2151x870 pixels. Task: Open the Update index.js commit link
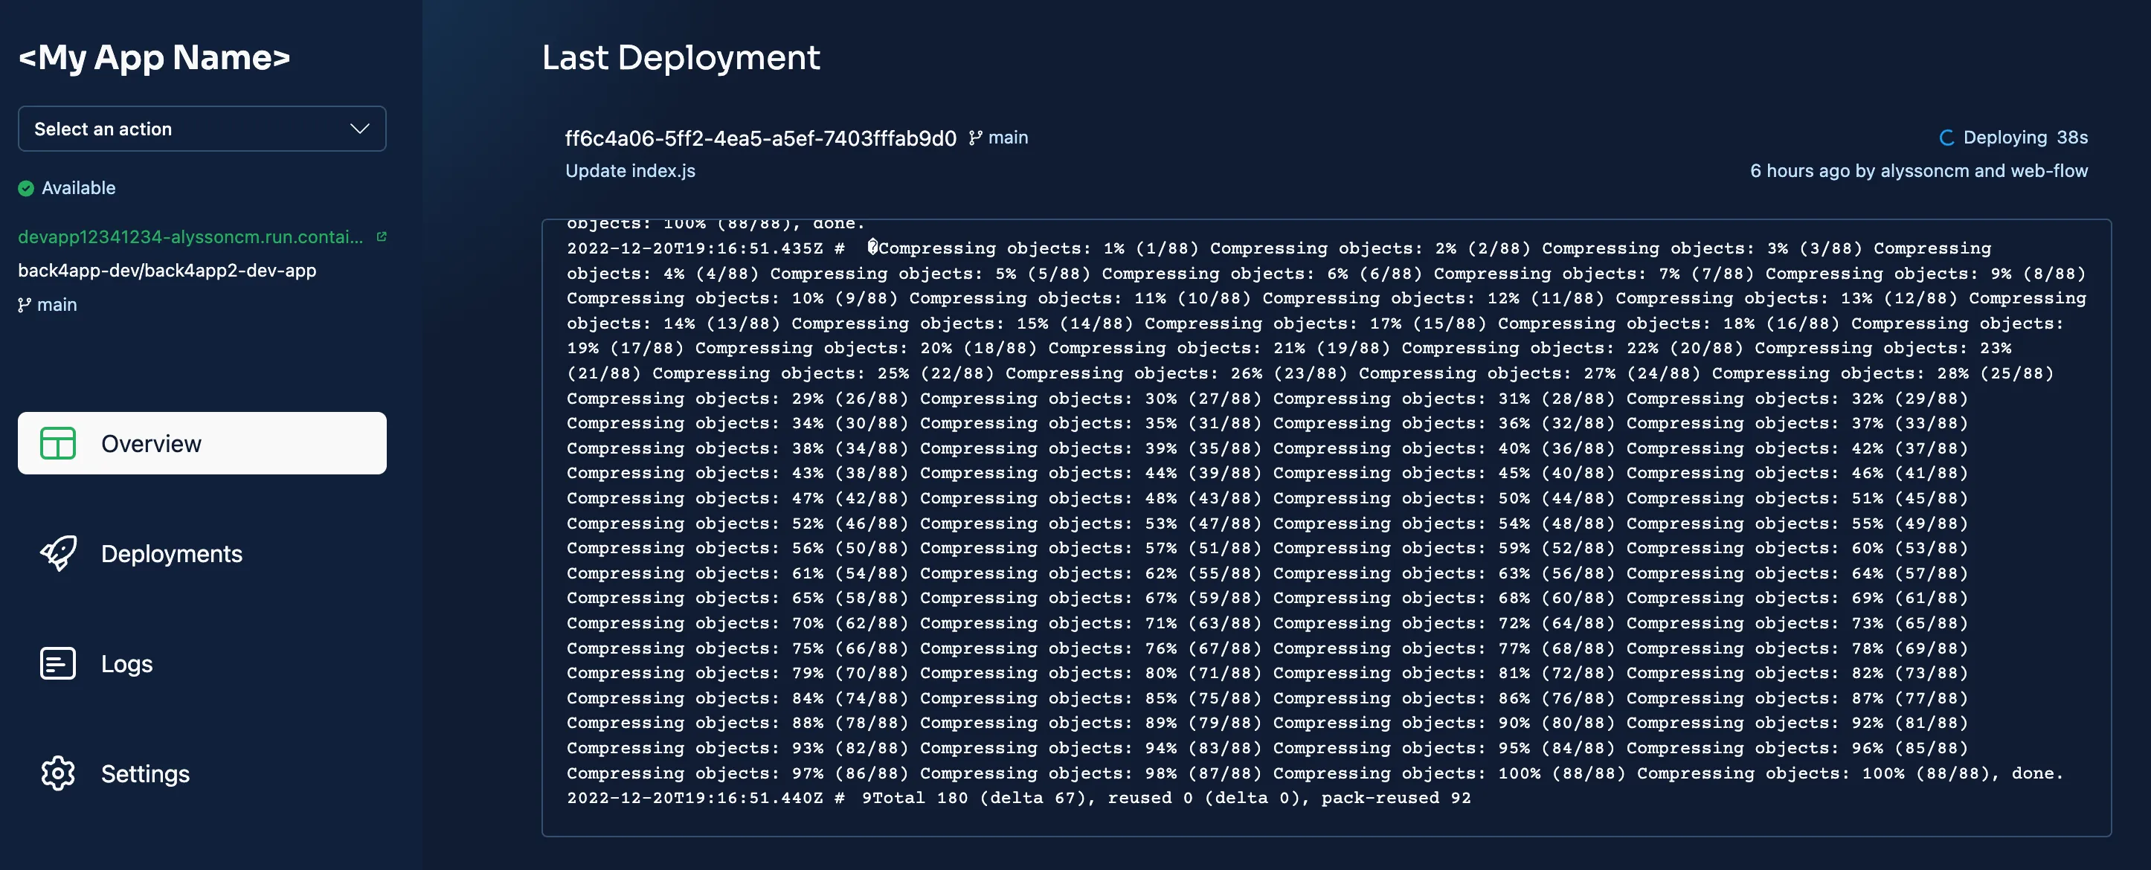[631, 171]
